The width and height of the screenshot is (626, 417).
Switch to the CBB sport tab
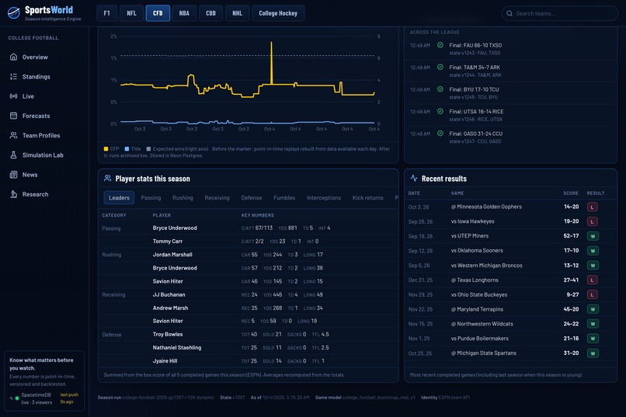[x=210, y=13]
